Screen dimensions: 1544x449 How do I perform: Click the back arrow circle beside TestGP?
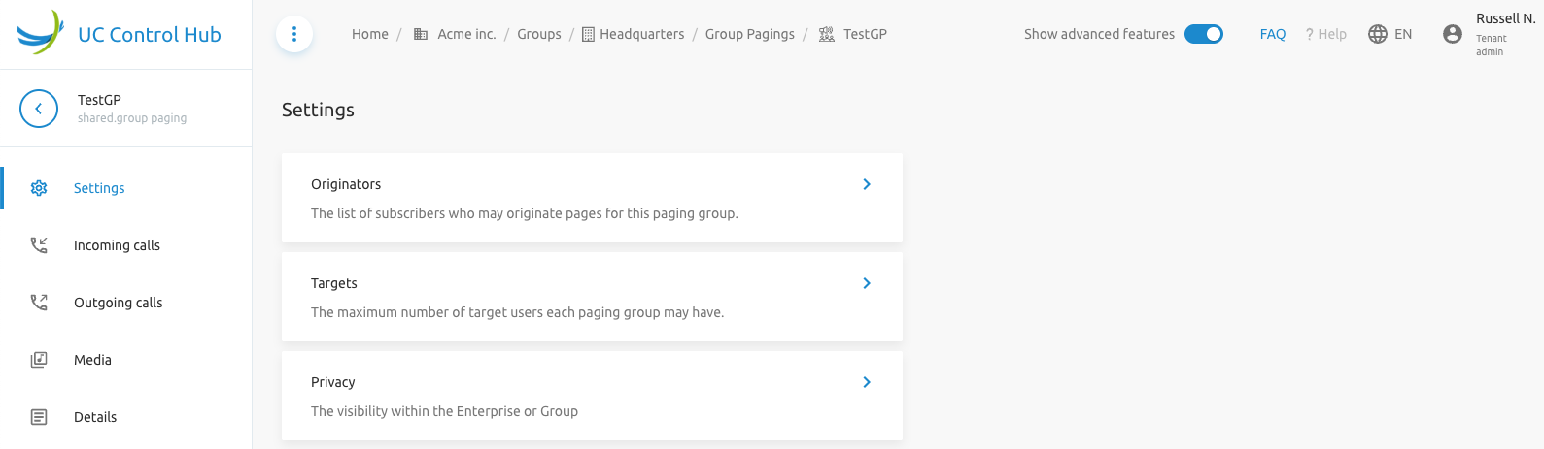coord(39,109)
